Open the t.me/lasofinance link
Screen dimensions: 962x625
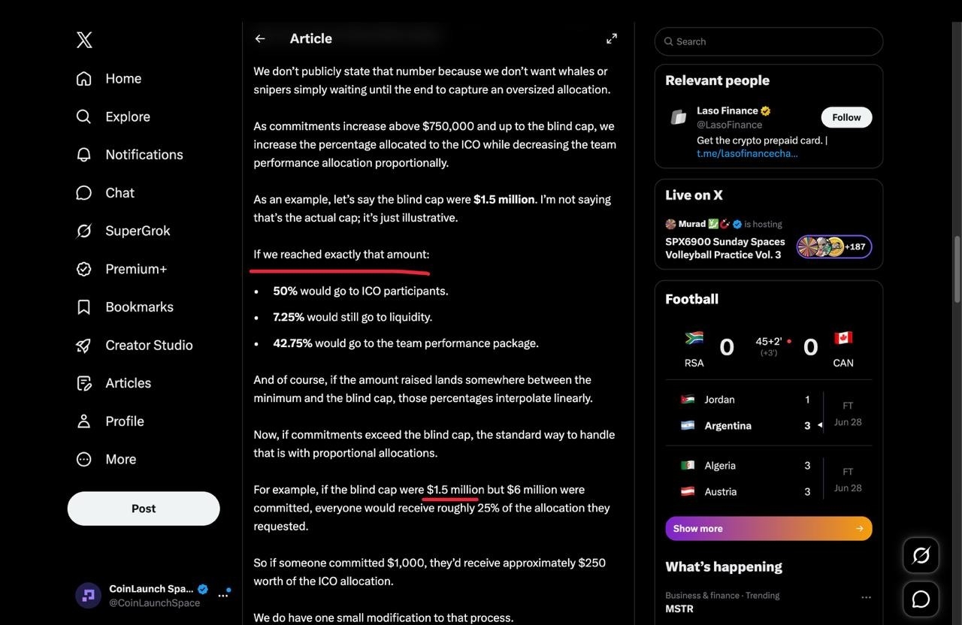coord(747,152)
